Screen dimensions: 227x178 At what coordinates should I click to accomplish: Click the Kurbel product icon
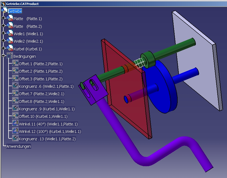click(10, 48)
